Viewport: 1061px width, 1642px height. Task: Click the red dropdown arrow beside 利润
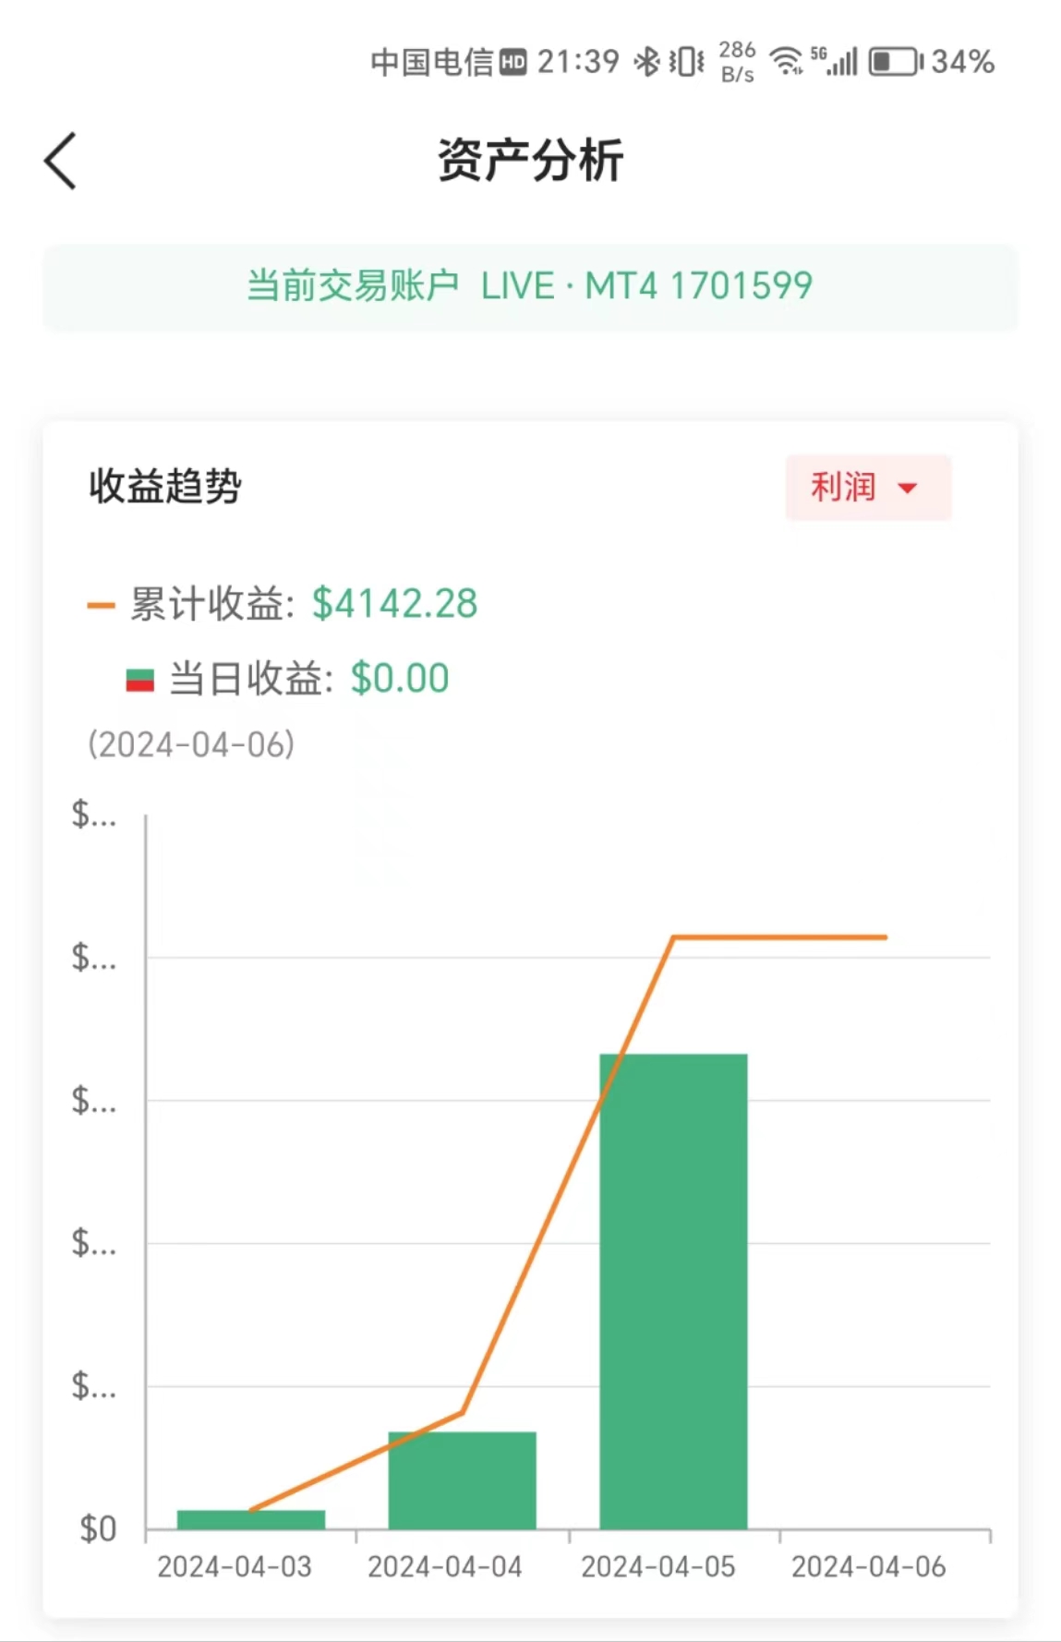click(908, 488)
